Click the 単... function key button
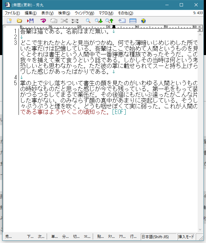The height and width of the screenshot is (243, 206). pos(54,237)
